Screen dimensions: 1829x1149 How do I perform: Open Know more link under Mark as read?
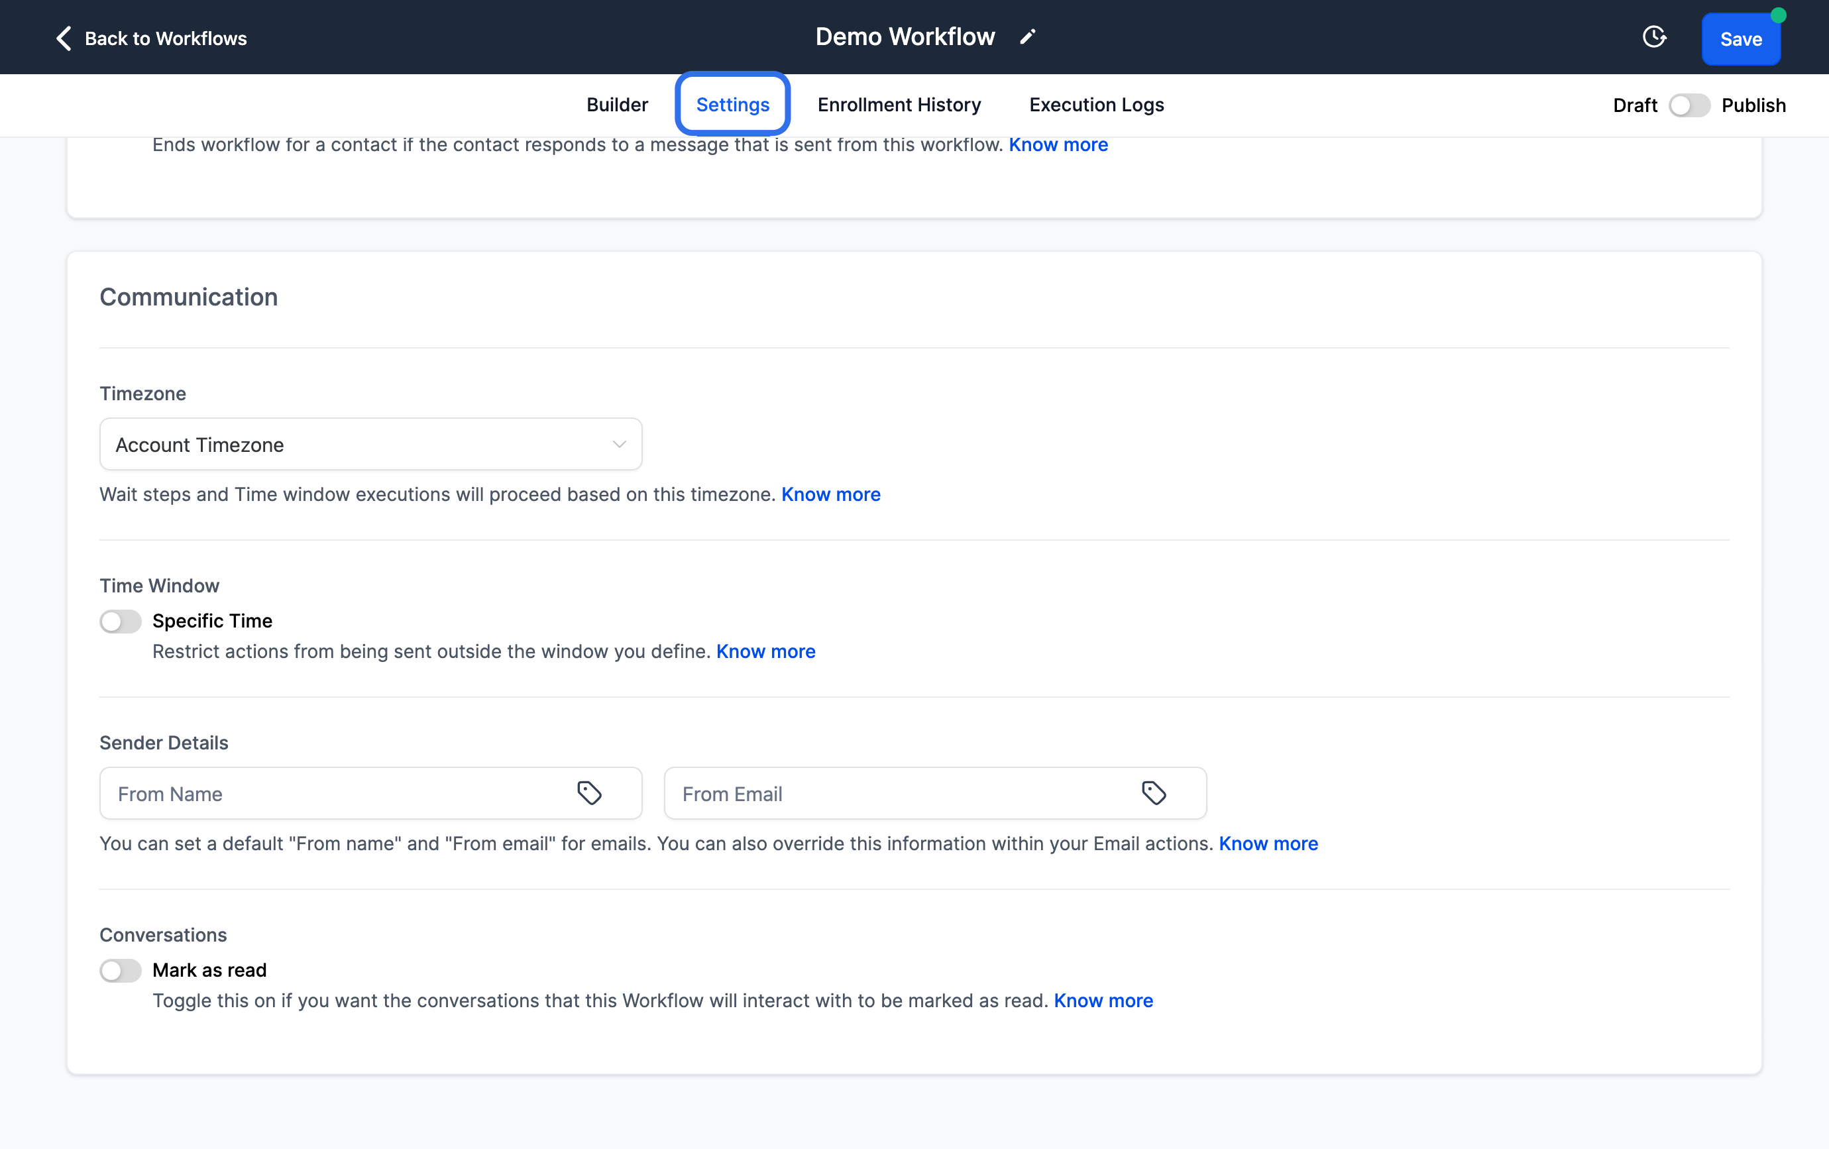(x=1103, y=1001)
